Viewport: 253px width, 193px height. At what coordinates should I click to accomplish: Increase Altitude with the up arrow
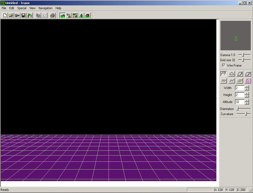(x=247, y=101)
